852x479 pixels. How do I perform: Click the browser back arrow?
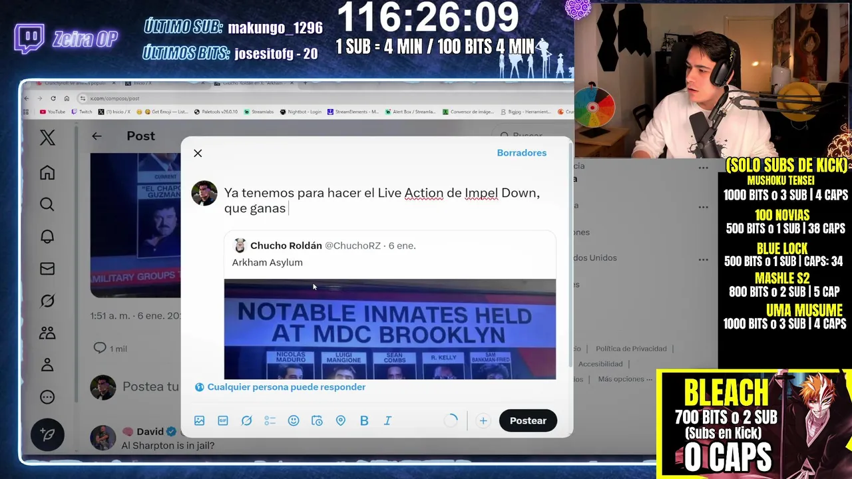pos(27,98)
